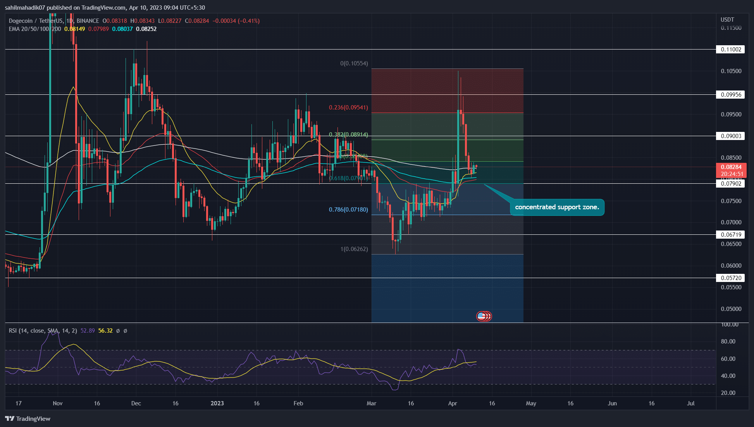Viewport: 754px width, 427px height.
Task: Select the 0.11002 price label
Action: point(730,50)
